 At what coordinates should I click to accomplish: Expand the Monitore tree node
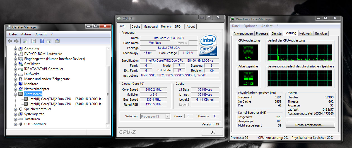coord(16,84)
